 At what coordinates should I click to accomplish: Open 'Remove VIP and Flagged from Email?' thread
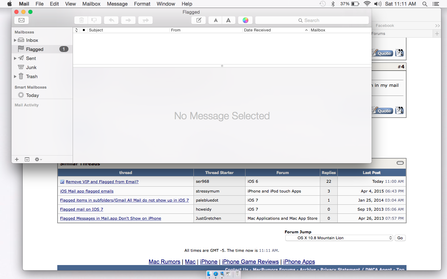click(102, 182)
